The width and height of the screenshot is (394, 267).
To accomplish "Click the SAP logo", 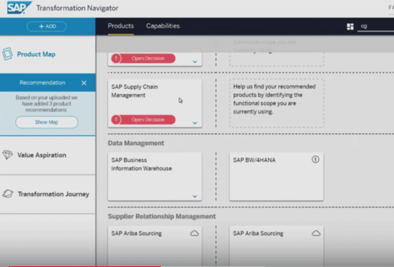I will pos(19,8).
